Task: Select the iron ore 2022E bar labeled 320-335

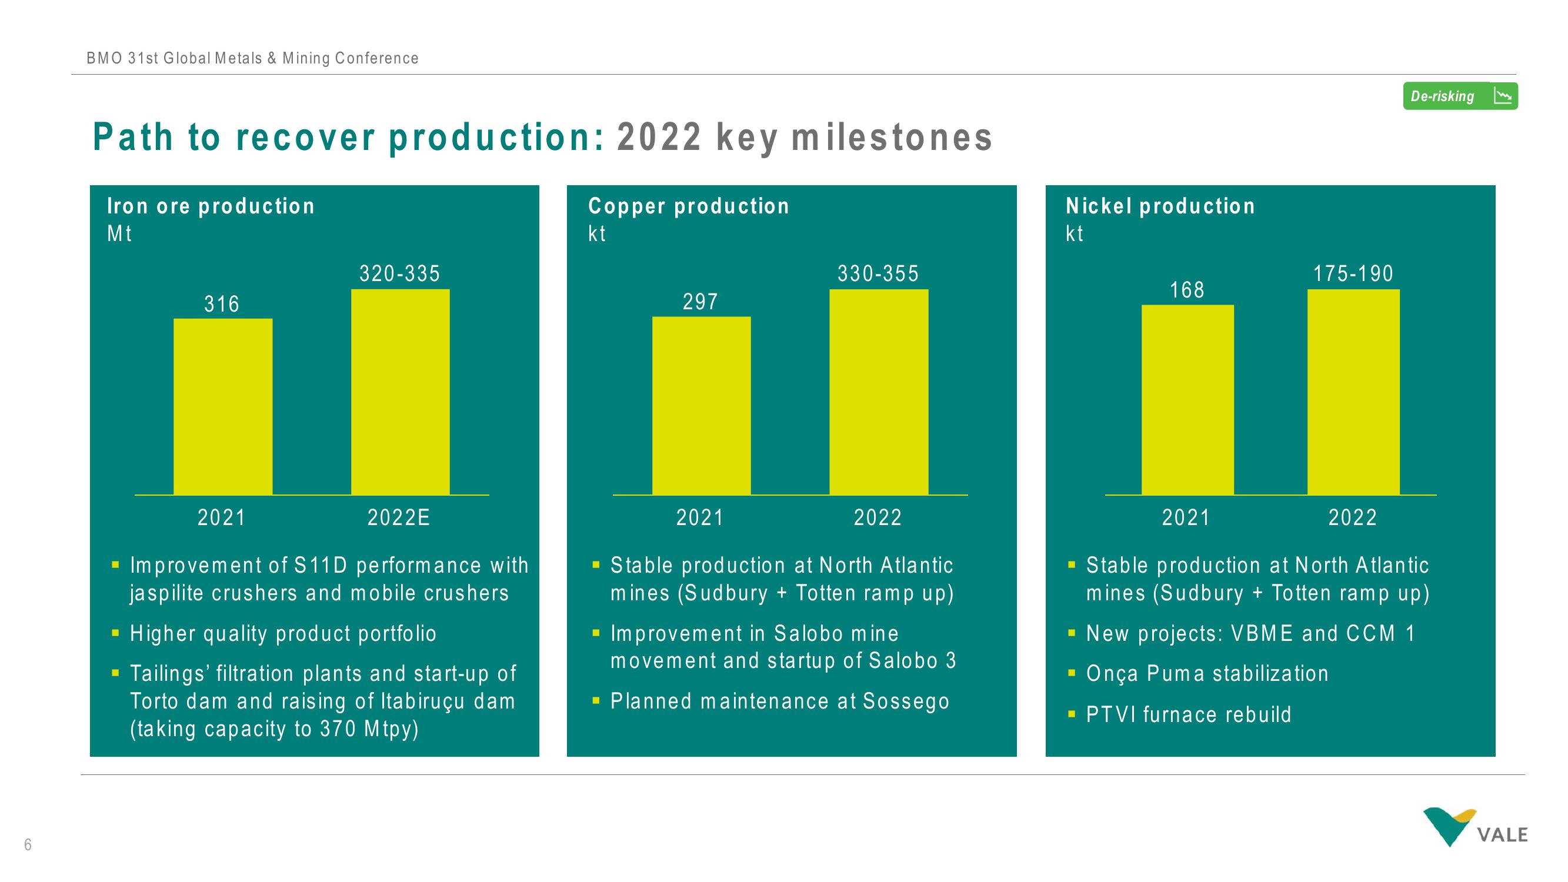Action: pos(401,392)
